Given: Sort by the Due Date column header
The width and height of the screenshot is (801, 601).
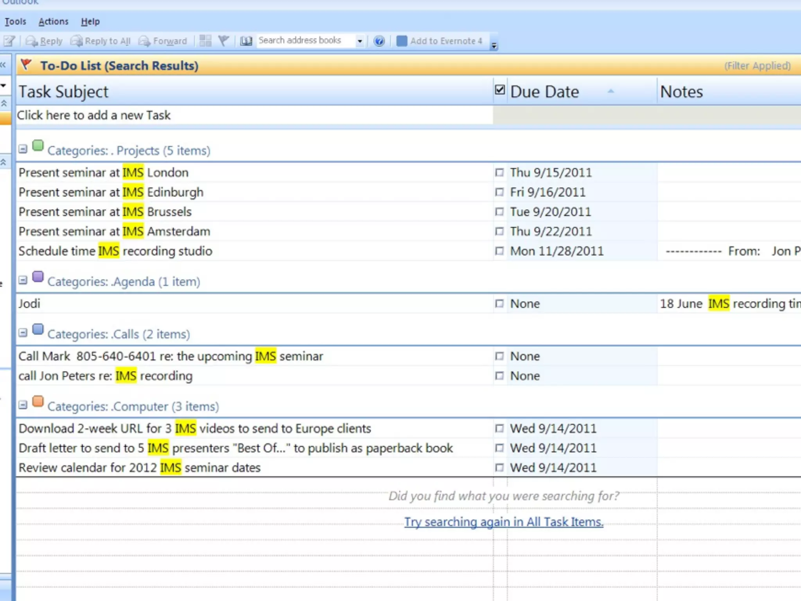Looking at the screenshot, I should point(544,92).
